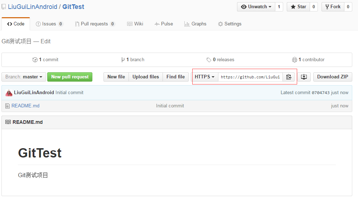
Task: Open the README.md file link
Action: pyautogui.click(x=25, y=106)
